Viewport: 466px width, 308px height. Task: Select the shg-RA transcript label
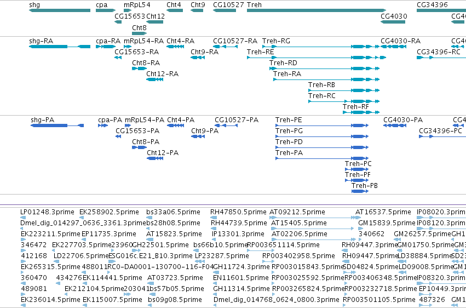point(41,41)
